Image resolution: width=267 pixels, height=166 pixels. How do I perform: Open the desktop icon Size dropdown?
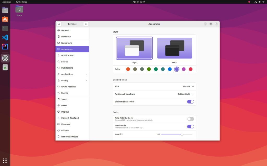[x=188, y=86]
